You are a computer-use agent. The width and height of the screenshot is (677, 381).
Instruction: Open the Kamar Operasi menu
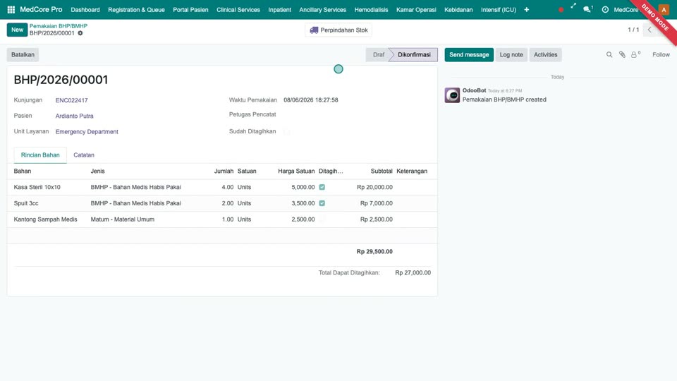pos(416,9)
